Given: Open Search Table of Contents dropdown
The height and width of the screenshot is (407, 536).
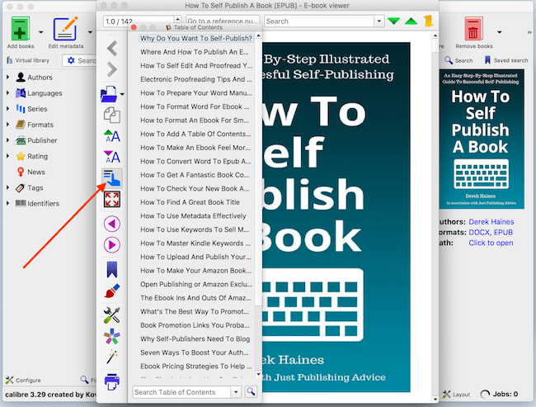Looking at the screenshot, I should tap(237, 392).
